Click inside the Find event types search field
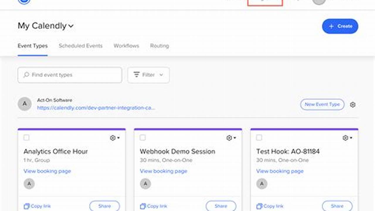Viewport: 375px width, 211px height. pos(69,75)
